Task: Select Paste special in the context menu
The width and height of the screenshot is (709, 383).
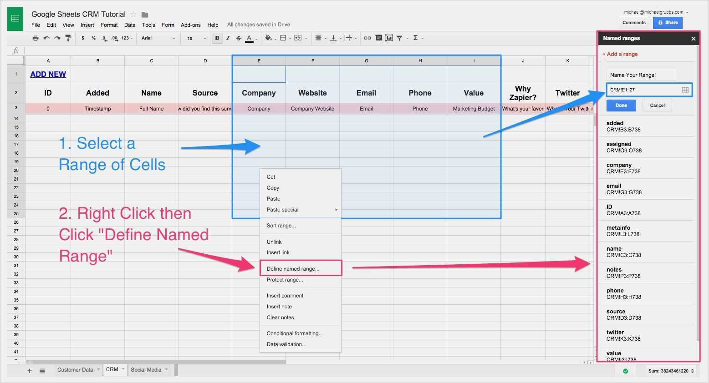Action: [x=301, y=210]
